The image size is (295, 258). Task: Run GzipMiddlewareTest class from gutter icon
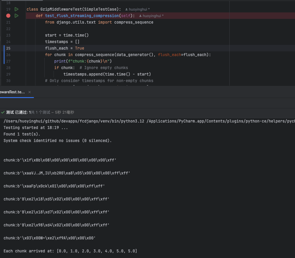click(17, 9)
